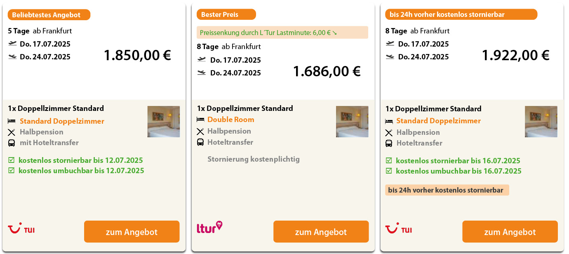Click the TUI logo in the first offer
Screen dimensions: 569x254
pyautogui.click(x=21, y=229)
